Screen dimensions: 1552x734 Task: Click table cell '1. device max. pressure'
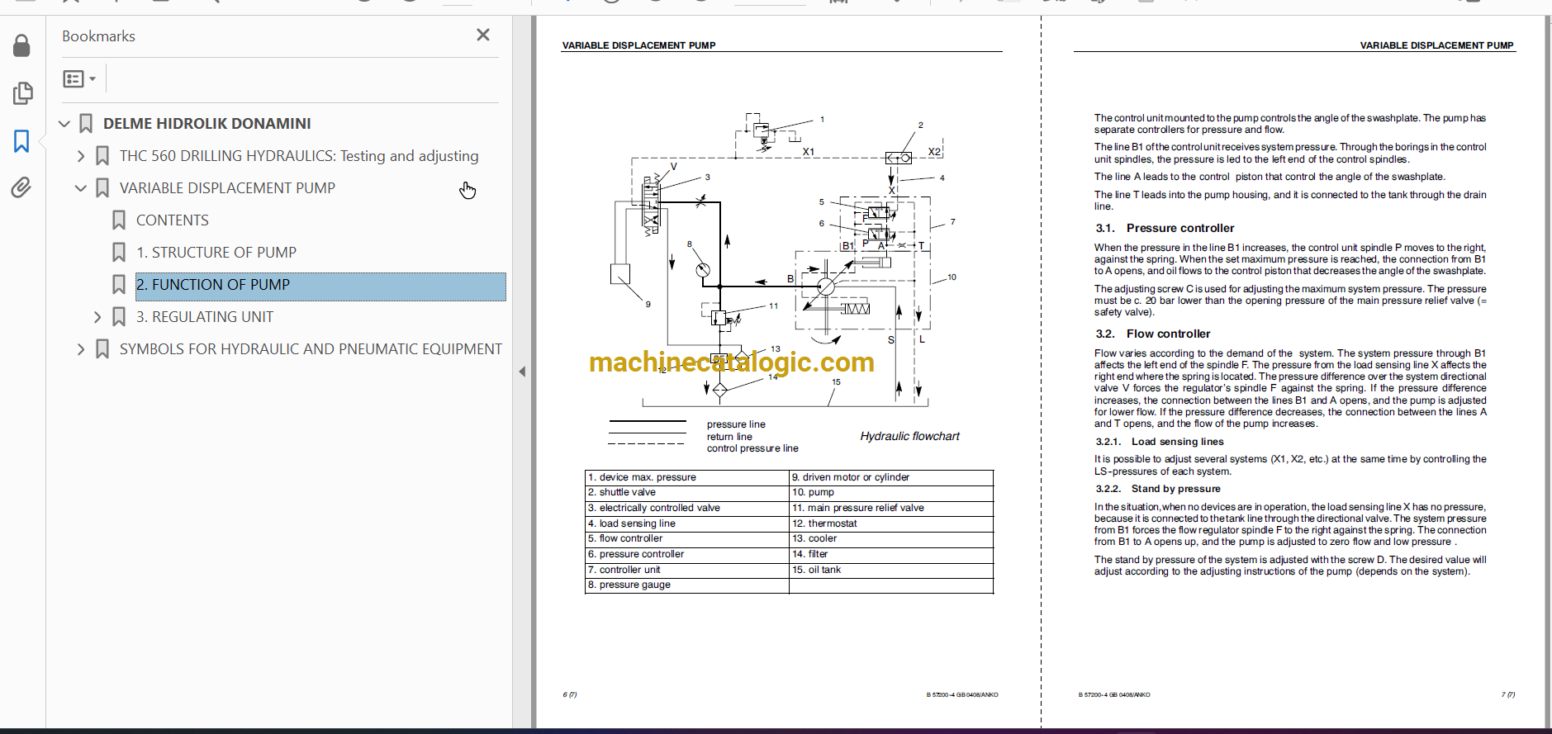click(x=687, y=477)
